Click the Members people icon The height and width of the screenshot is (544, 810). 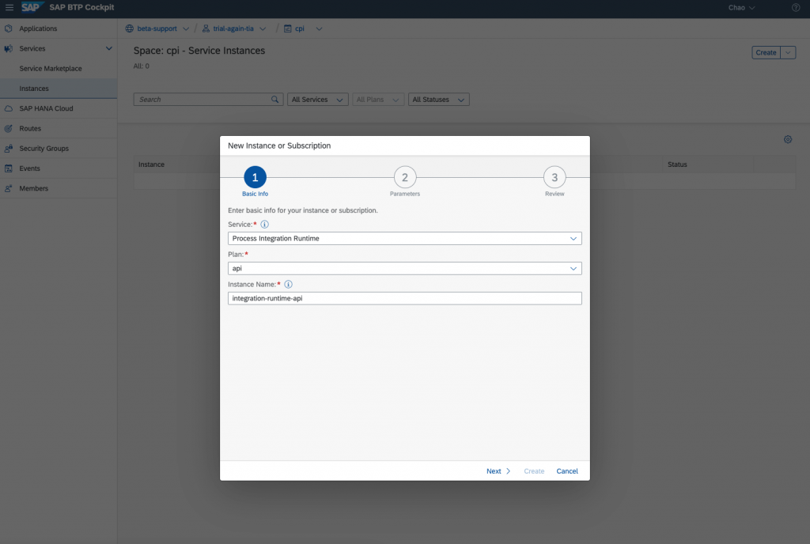pos(8,188)
